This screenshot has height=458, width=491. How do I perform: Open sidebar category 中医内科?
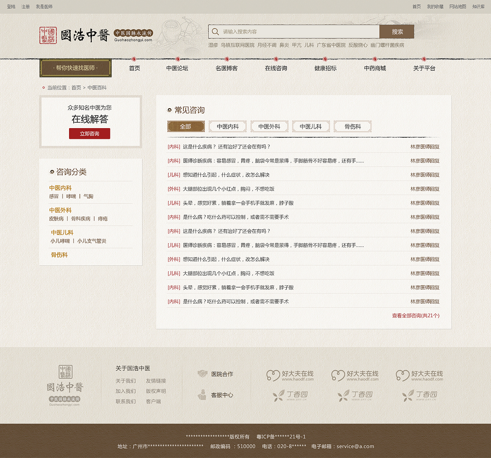pyautogui.click(x=60, y=188)
